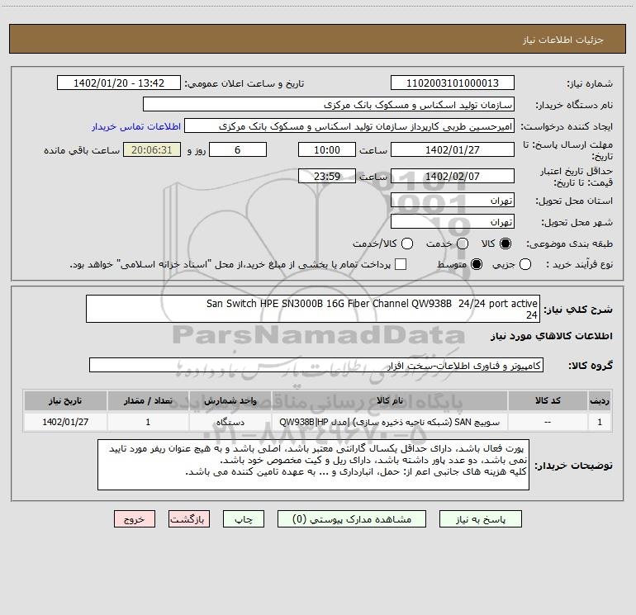Click the remaining days field showing 6
636x615 pixels.
[238, 149]
